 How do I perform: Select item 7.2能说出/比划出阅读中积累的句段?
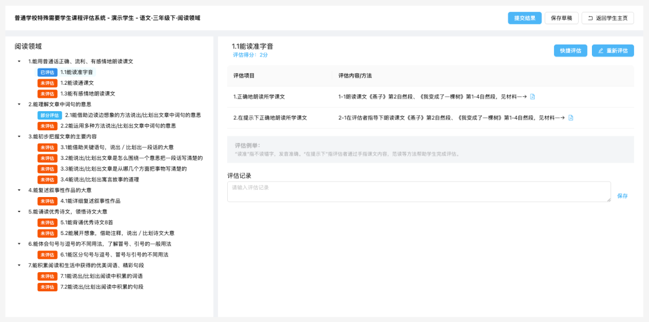102,287
